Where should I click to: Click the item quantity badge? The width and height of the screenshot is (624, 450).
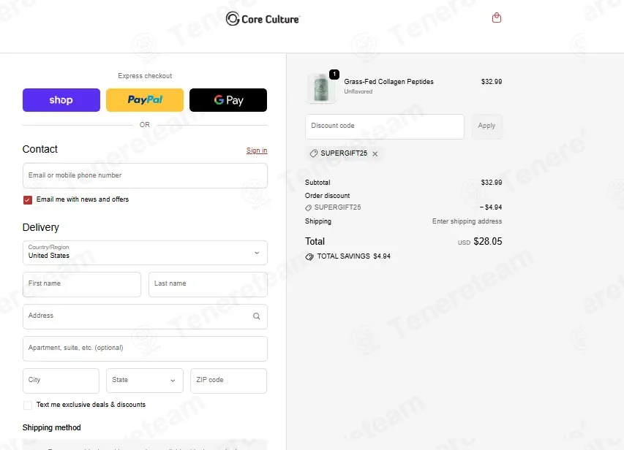[x=334, y=74]
